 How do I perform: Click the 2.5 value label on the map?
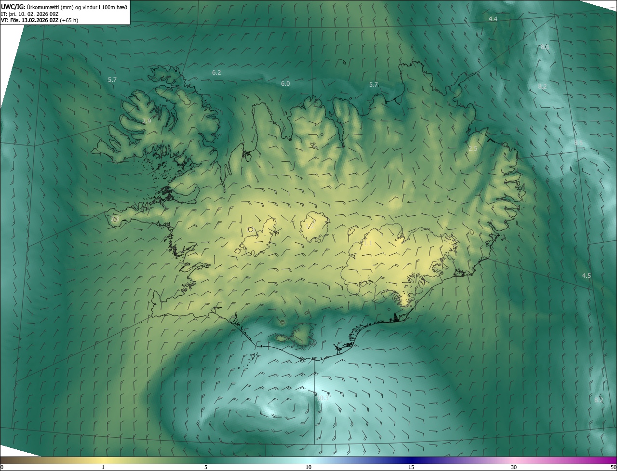473,149
